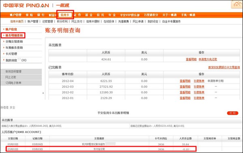Click 查看明细 link for the 2012-04 statement
This screenshot has height=153, width=243.
click(x=185, y=81)
